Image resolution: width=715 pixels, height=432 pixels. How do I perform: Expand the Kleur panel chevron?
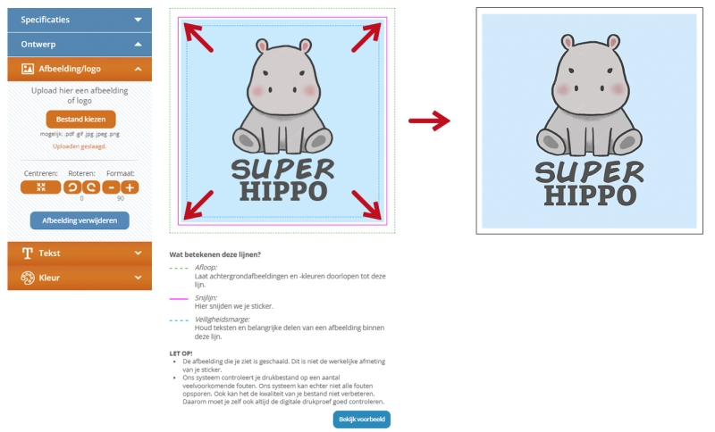(139, 278)
